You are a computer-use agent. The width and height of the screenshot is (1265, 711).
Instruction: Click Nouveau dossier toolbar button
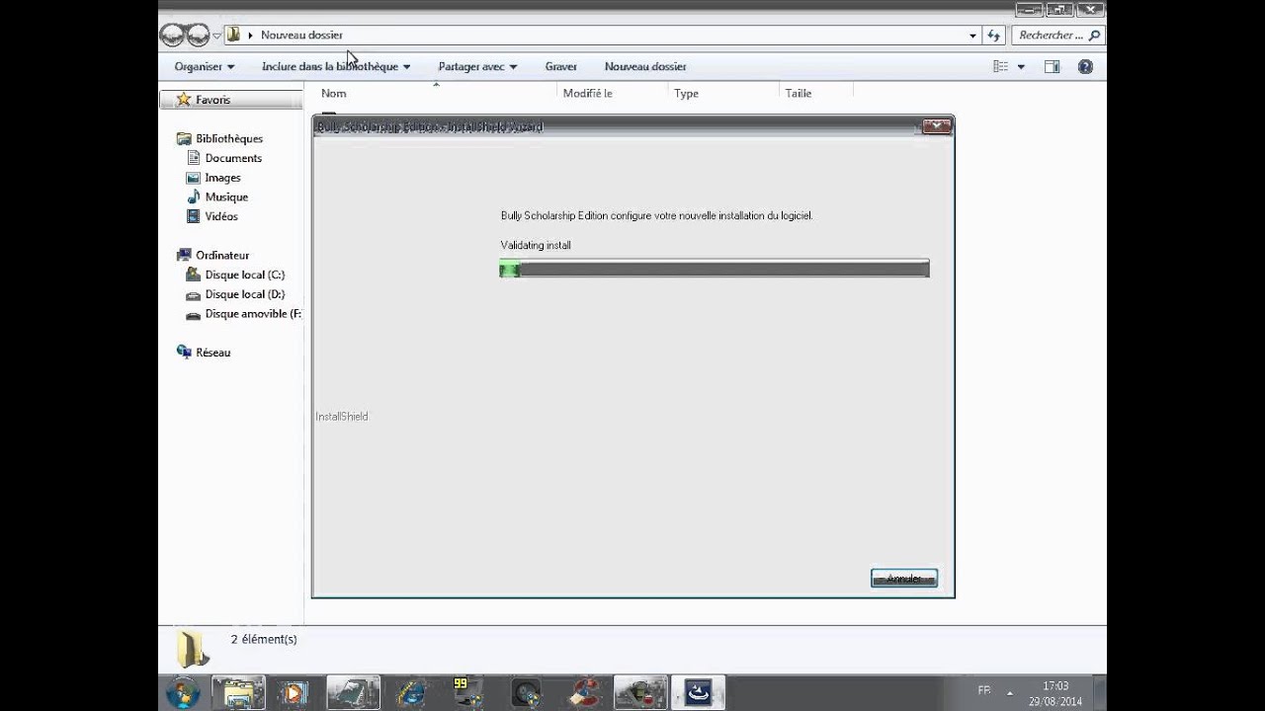point(645,66)
